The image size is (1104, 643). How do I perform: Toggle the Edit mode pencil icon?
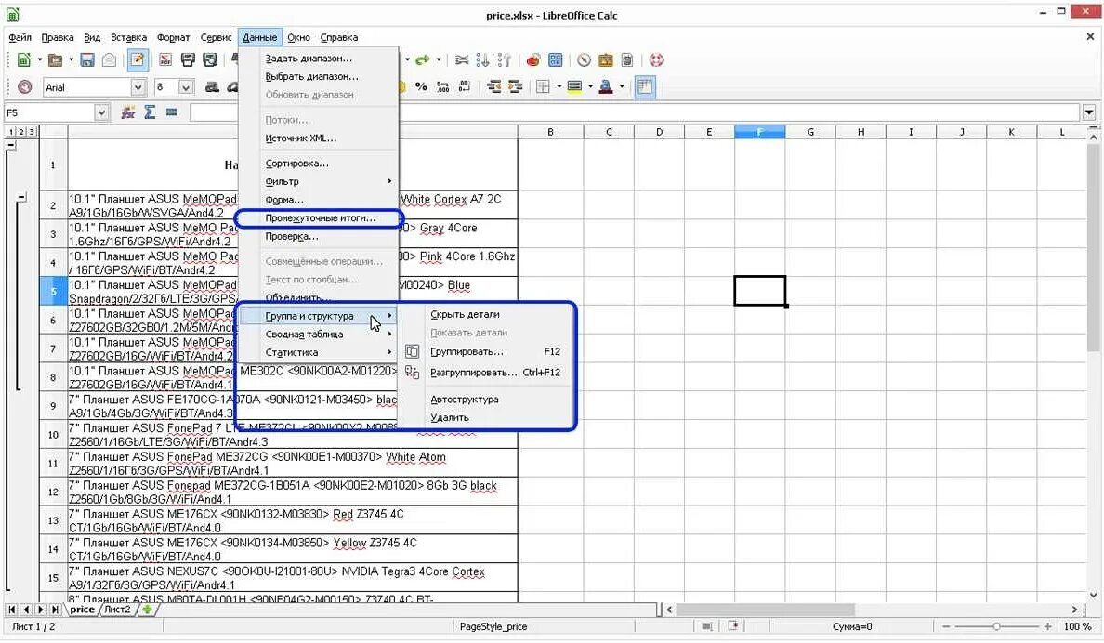(x=138, y=60)
